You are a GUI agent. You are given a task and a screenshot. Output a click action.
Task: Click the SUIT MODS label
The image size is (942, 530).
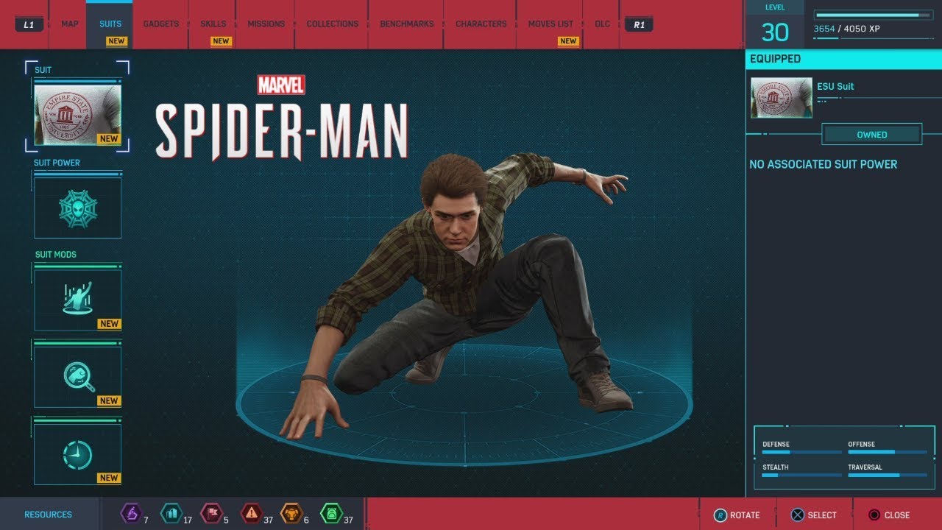[56, 255]
